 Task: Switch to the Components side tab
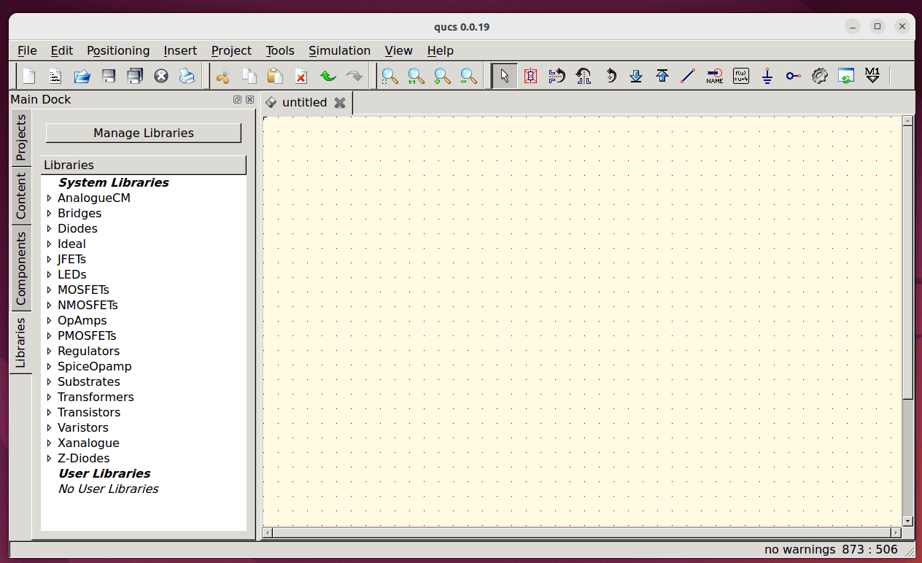tap(20, 268)
